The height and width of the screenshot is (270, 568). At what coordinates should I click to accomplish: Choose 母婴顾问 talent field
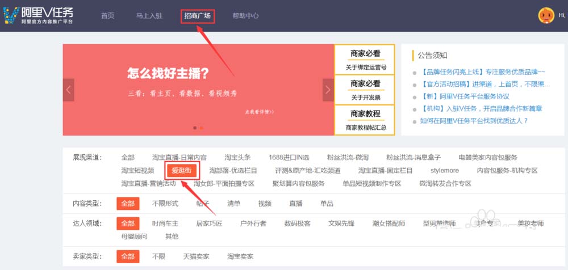tap(135, 237)
